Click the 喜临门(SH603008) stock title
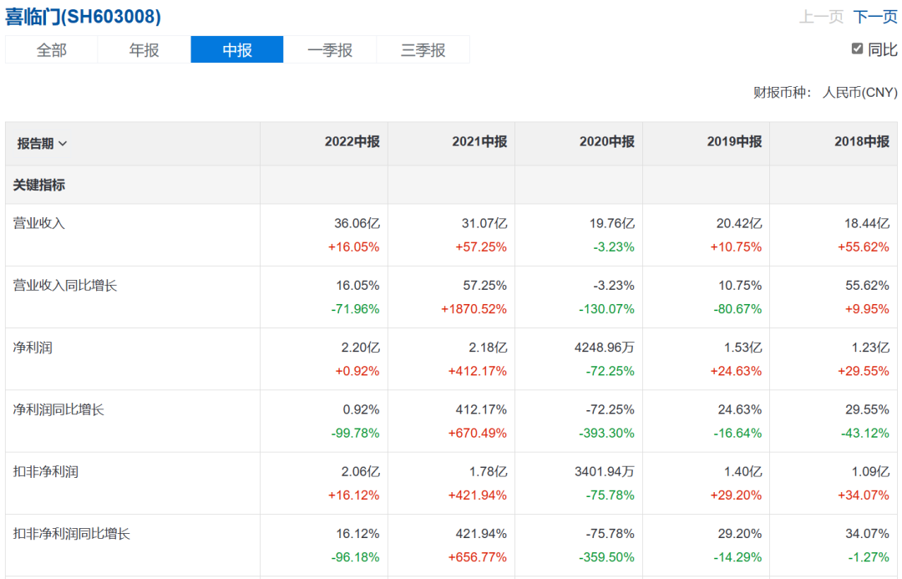 coord(84,17)
